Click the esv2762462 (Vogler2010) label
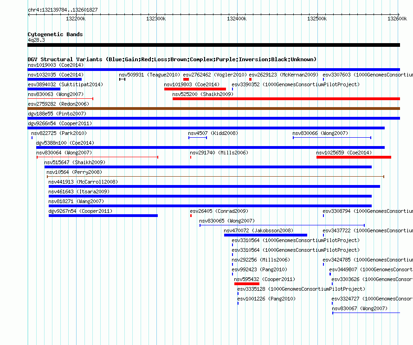Image resolution: width=413 pixels, height=345 pixels. [215, 75]
